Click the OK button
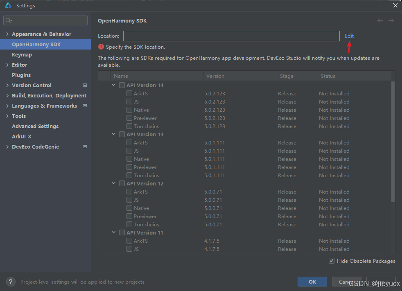 click(x=312, y=282)
